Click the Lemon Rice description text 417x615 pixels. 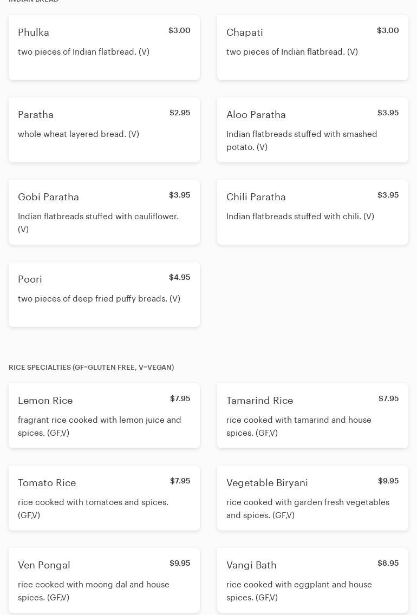click(100, 426)
